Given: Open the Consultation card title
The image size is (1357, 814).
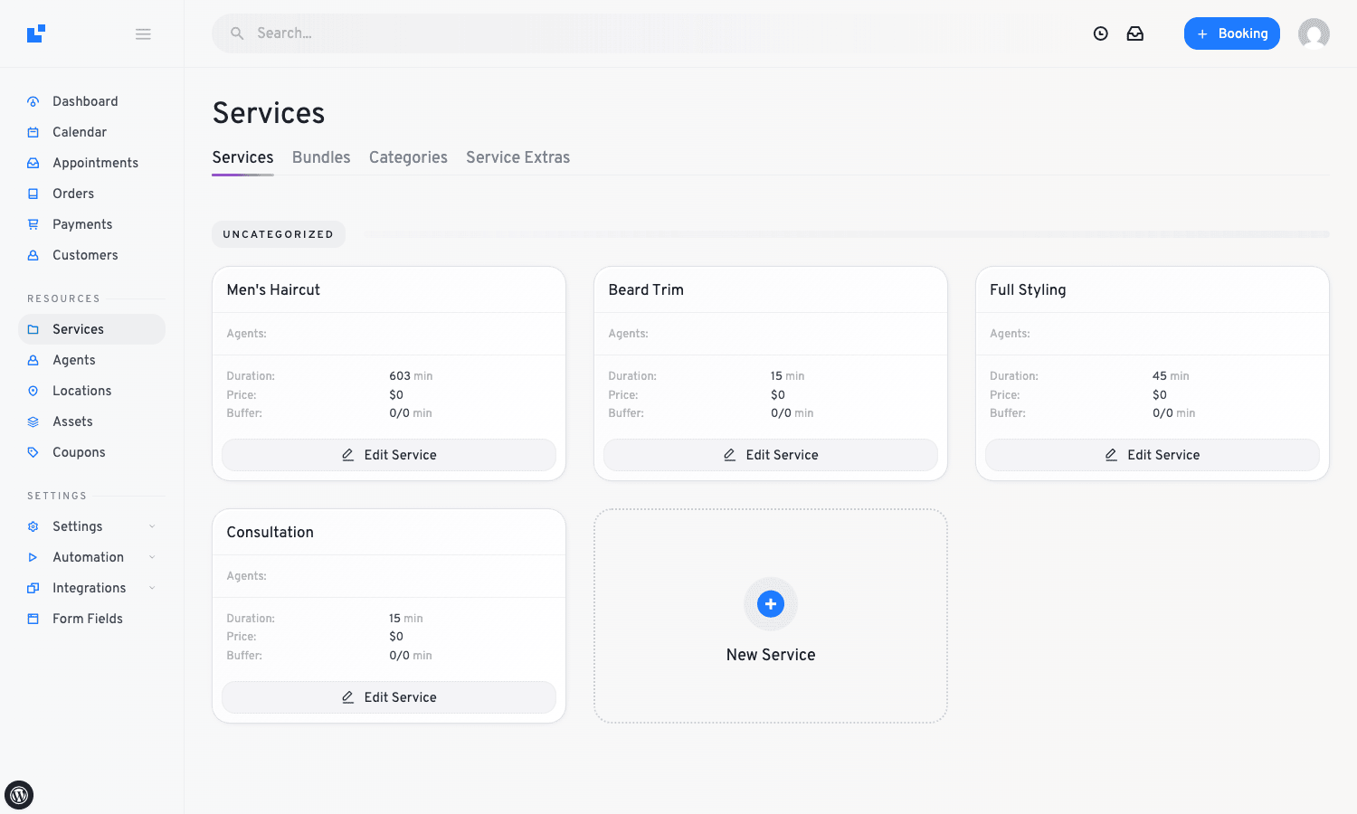Looking at the screenshot, I should tap(270, 533).
